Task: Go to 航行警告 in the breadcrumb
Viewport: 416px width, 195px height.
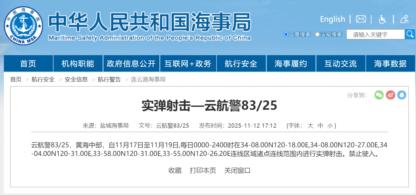Action: click(x=109, y=80)
